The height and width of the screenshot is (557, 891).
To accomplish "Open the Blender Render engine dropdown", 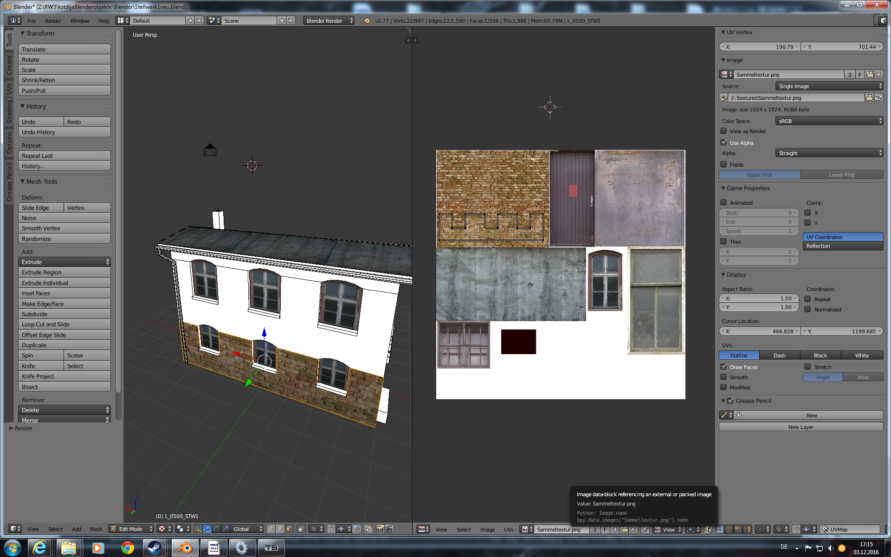I will [x=329, y=20].
